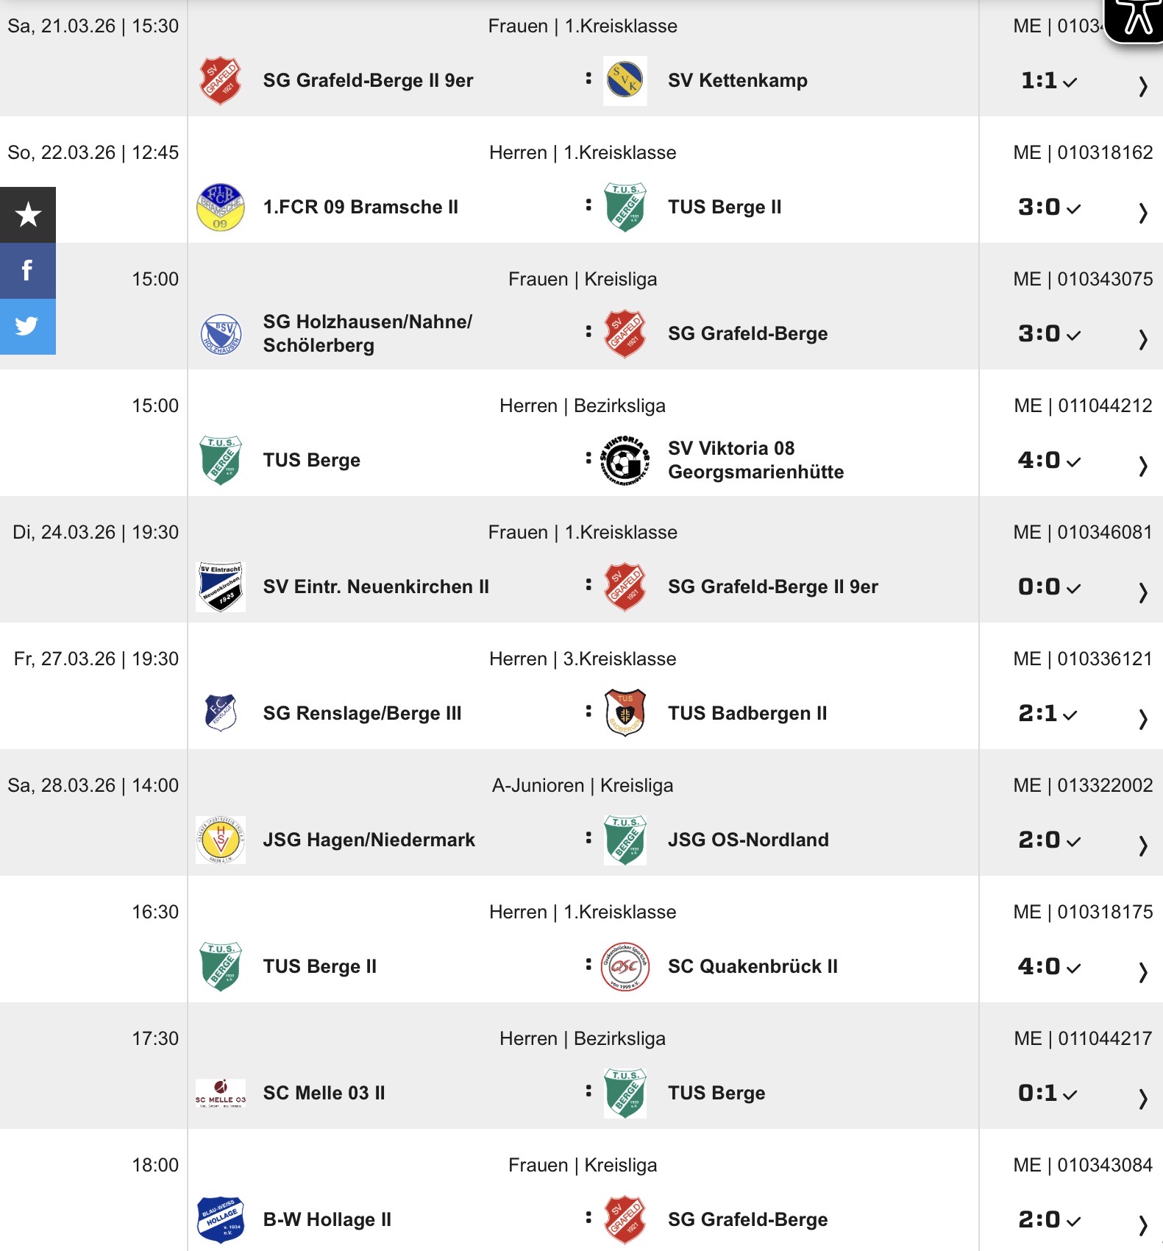The width and height of the screenshot is (1163, 1251).
Task: Click the B-W Hollage II club crest
Action: point(221,1219)
